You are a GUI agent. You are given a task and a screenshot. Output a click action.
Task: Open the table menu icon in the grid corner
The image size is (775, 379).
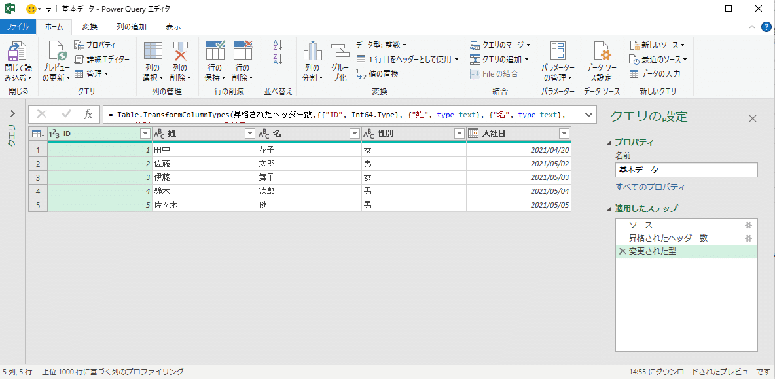[x=37, y=134]
